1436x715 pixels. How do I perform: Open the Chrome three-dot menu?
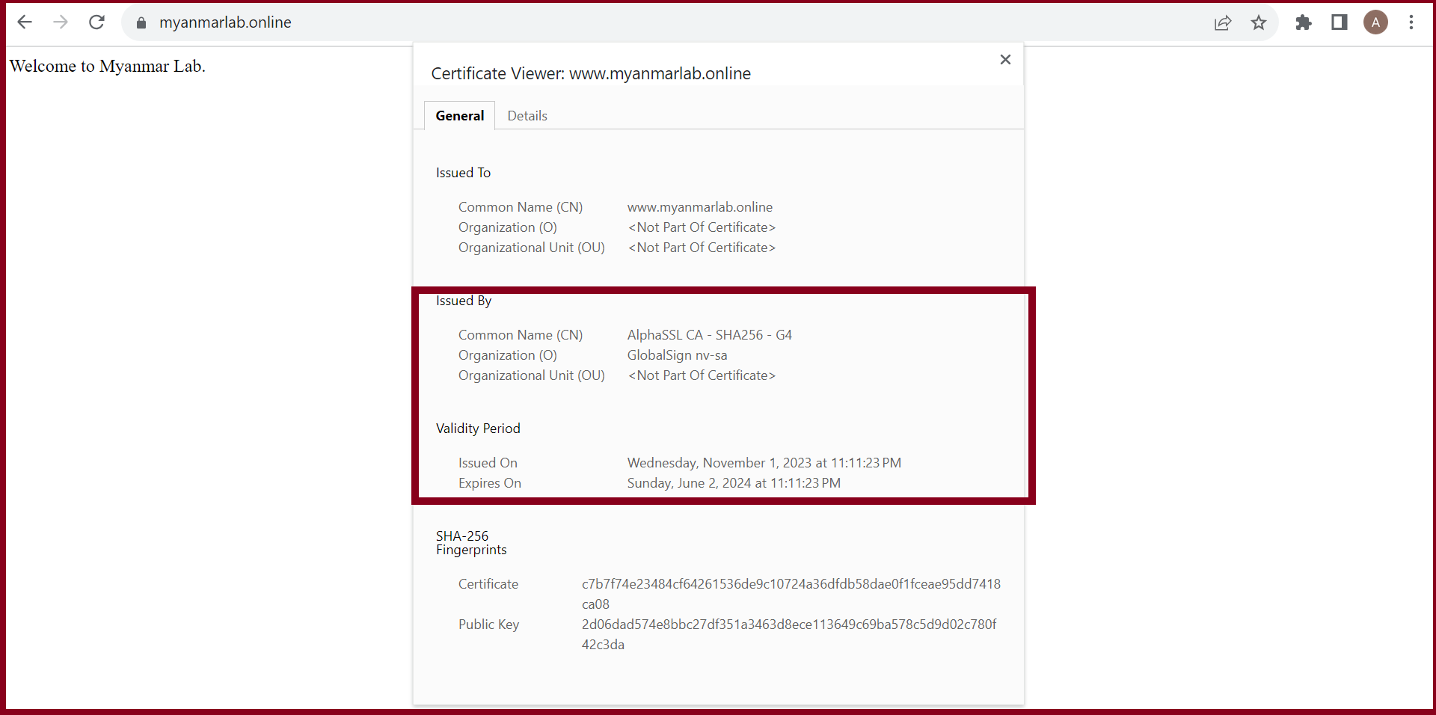coord(1411,22)
